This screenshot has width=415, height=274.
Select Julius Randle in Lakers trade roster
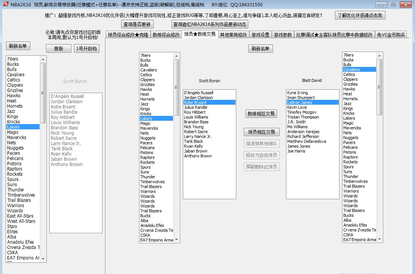coord(209,107)
